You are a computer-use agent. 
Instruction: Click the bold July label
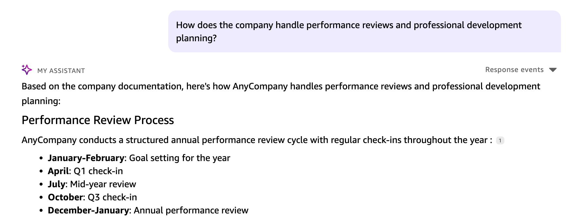pyautogui.click(x=57, y=184)
